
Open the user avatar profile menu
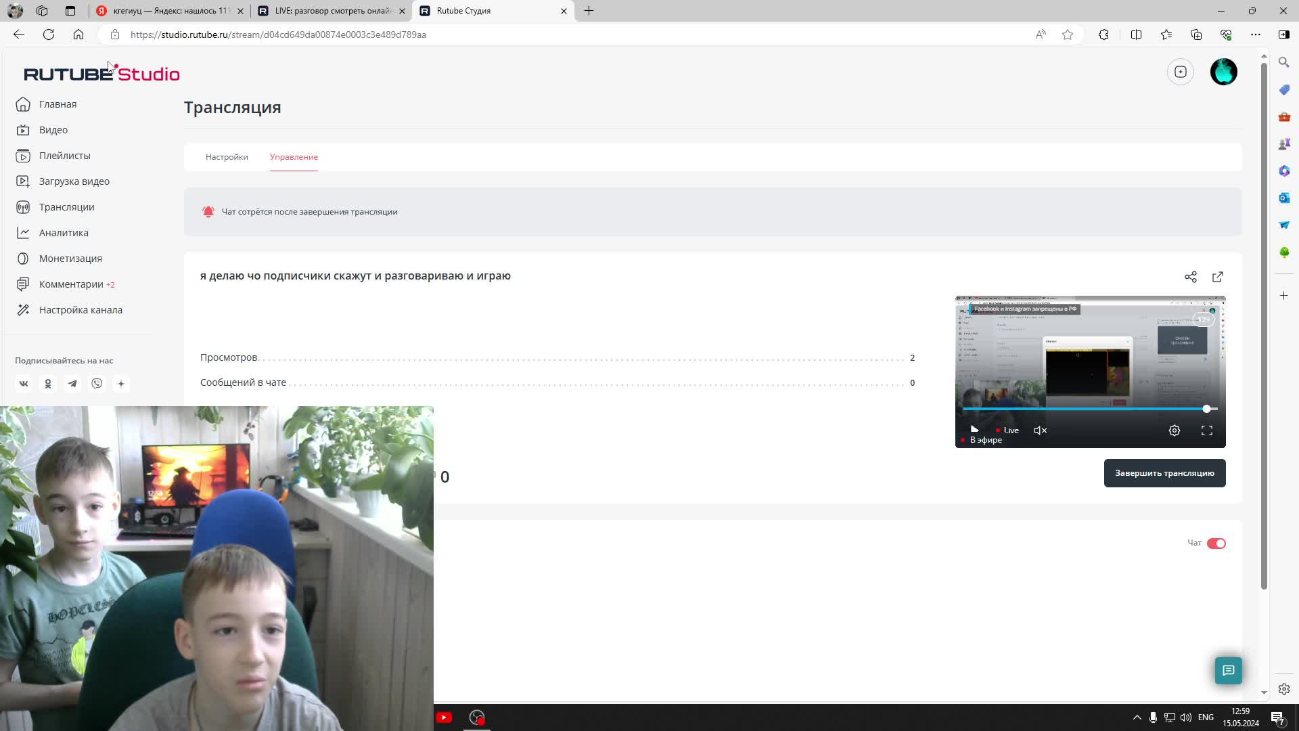1223,72
